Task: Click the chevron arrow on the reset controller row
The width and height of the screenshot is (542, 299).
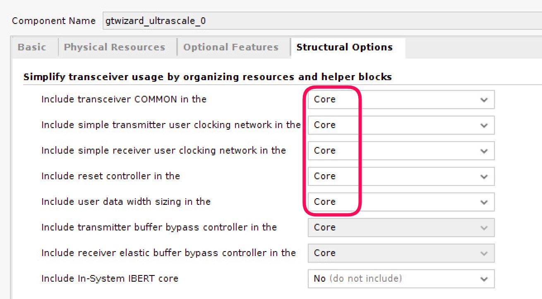Action: 484,177
